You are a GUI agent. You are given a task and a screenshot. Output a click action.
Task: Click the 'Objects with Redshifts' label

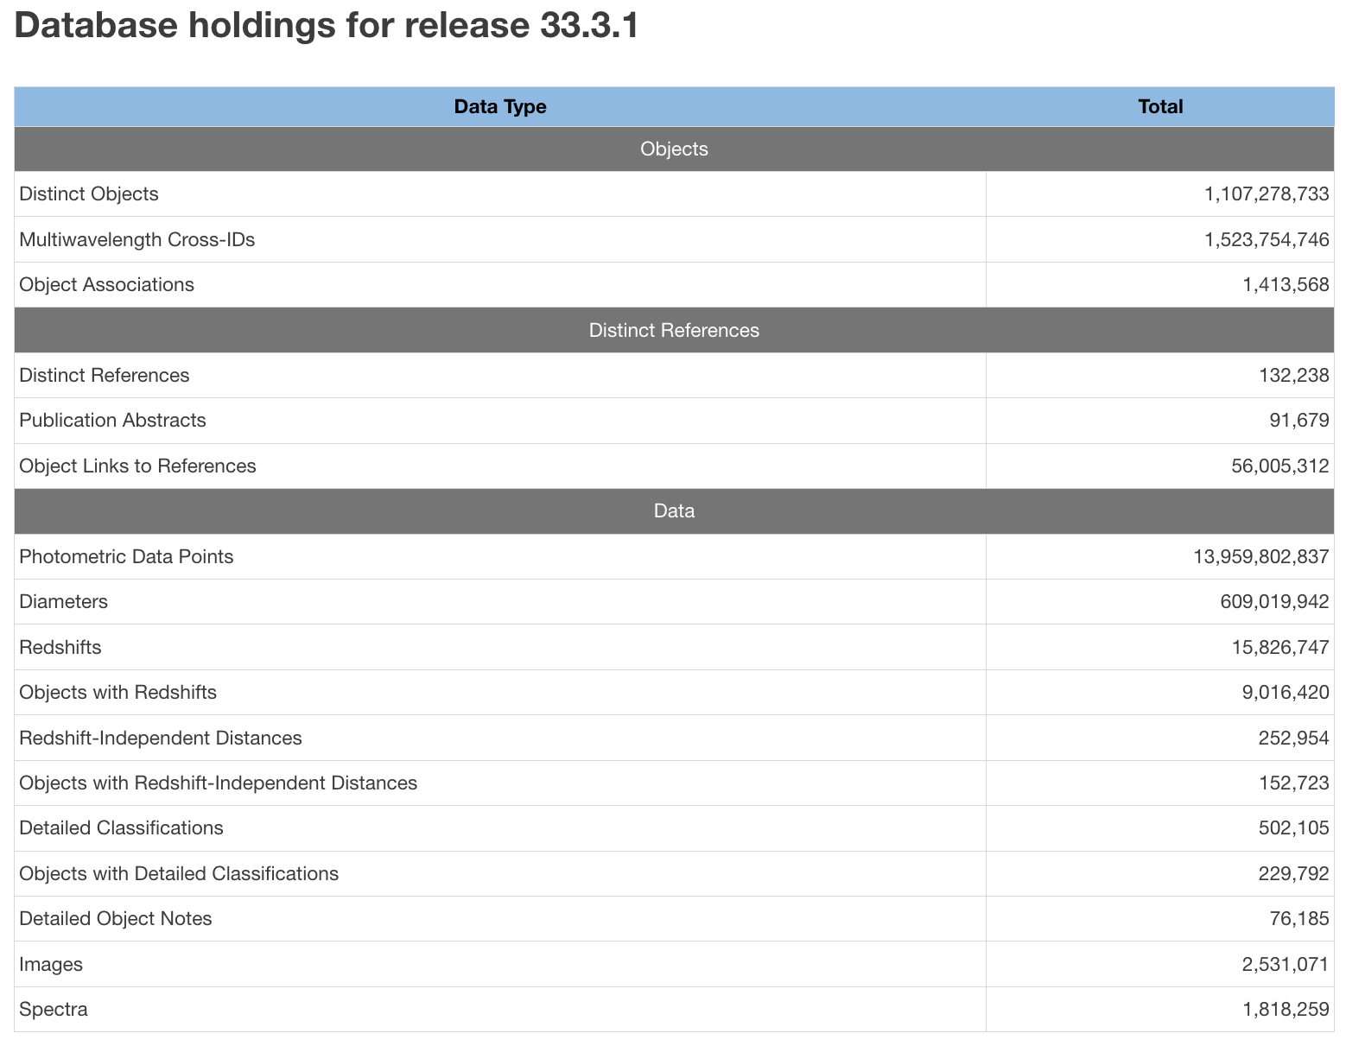[117, 693]
